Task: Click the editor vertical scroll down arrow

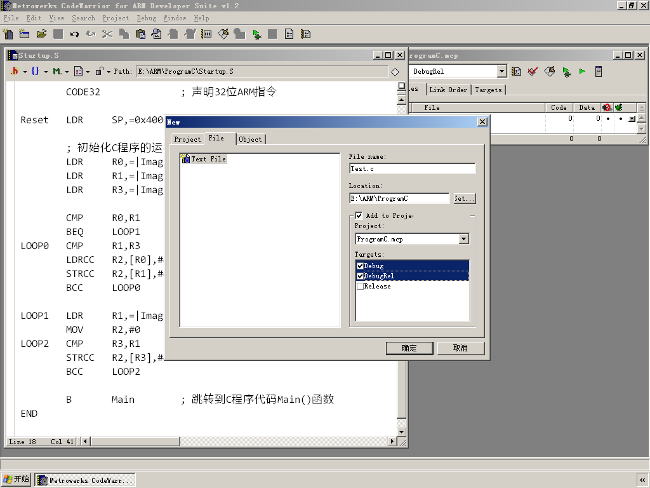Action: 401,431
